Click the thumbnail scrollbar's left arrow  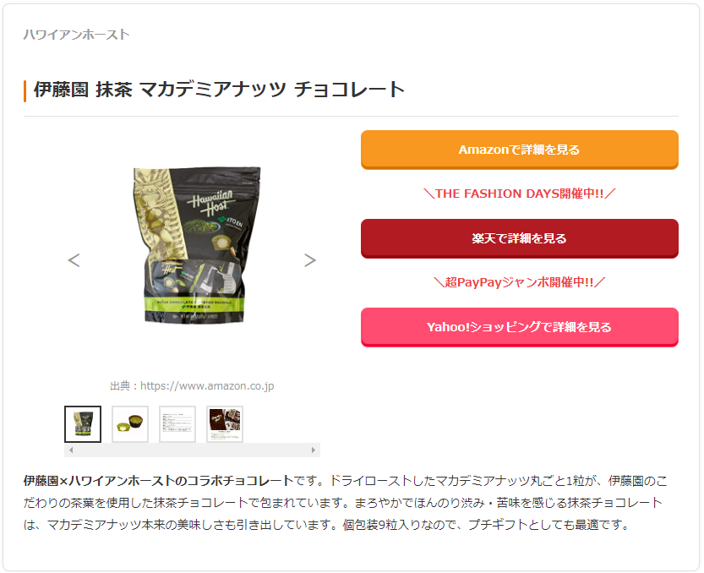pyautogui.click(x=71, y=450)
